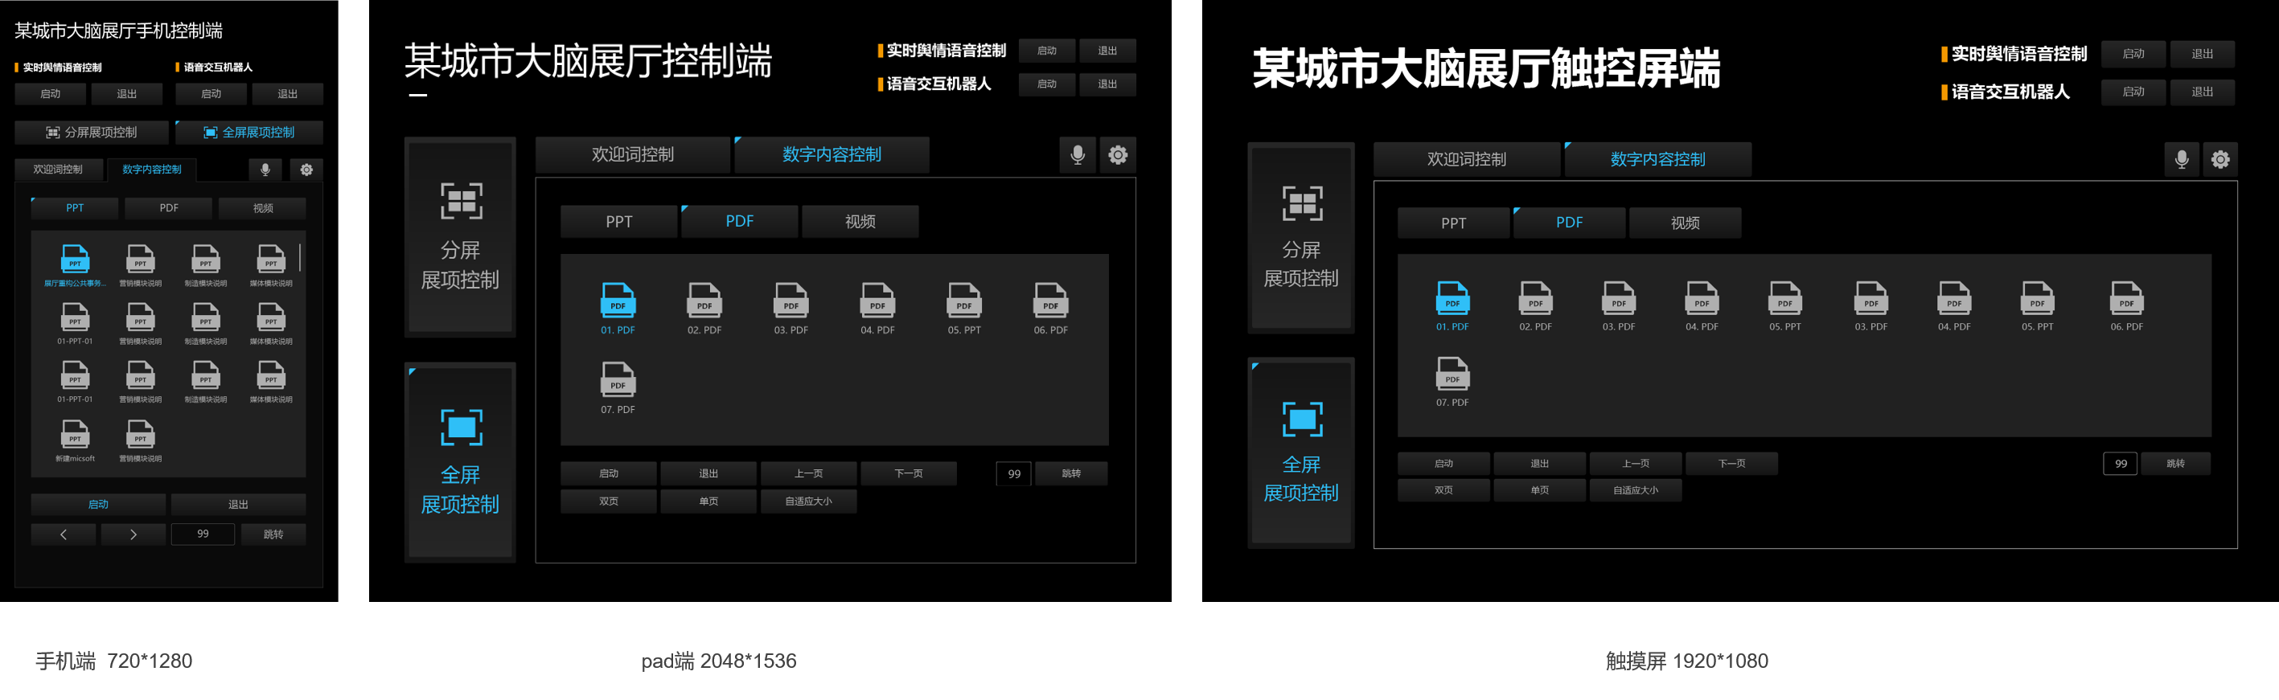
Task: Focus the page number field 99 in pad panel
Action: tap(1014, 473)
